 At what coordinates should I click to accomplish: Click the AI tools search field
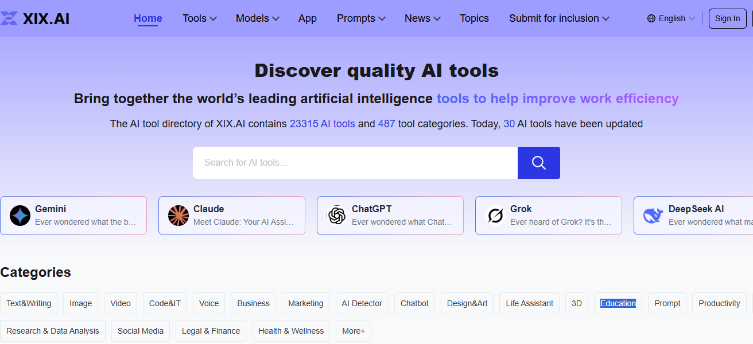(355, 163)
